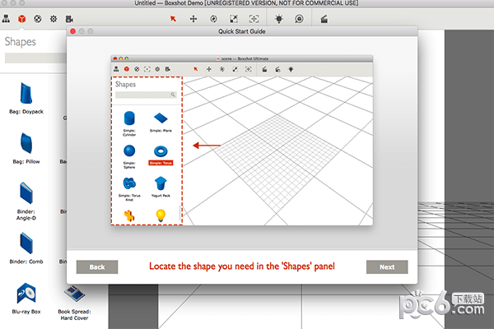Click the light bulb lighting icon in toolbar
This screenshot has width=494, height=329.
click(279, 19)
